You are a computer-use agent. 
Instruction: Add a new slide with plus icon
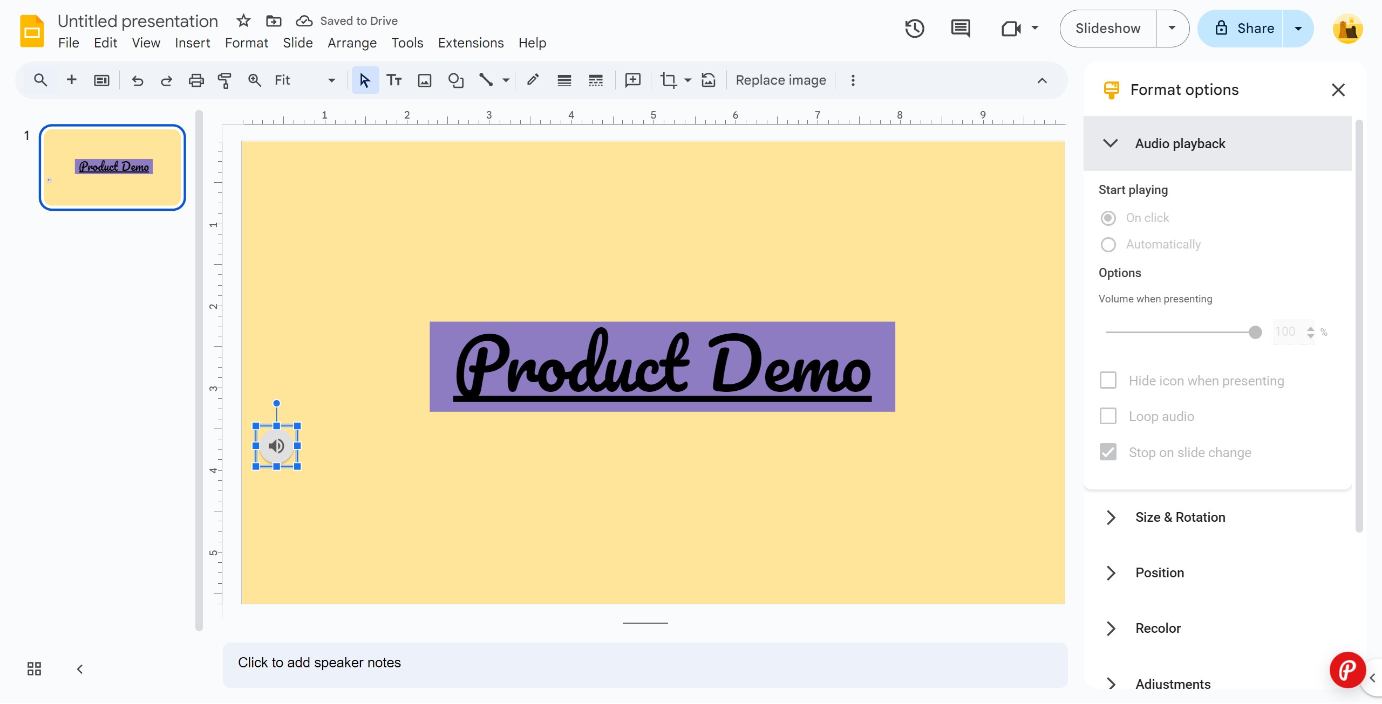71,80
